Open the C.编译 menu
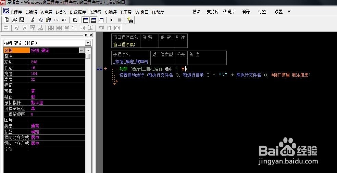 pyautogui.click(x=111, y=12)
